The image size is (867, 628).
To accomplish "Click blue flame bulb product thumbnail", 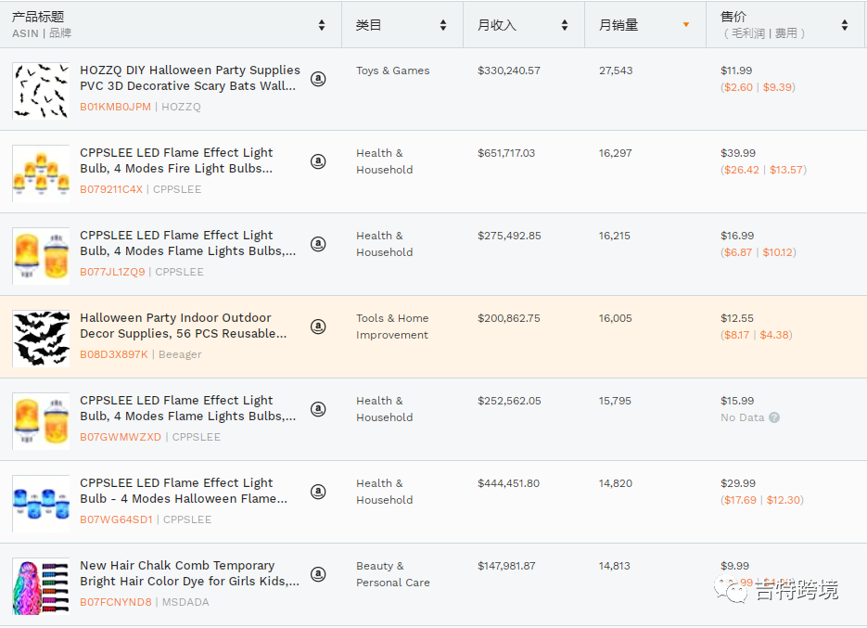I will click(x=41, y=503).
